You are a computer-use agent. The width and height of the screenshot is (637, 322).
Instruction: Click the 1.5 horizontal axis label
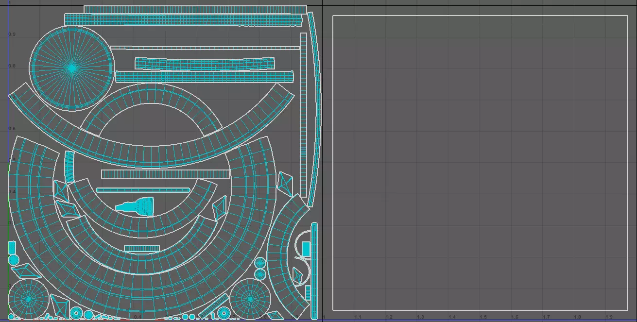click(x=483, y=317)
